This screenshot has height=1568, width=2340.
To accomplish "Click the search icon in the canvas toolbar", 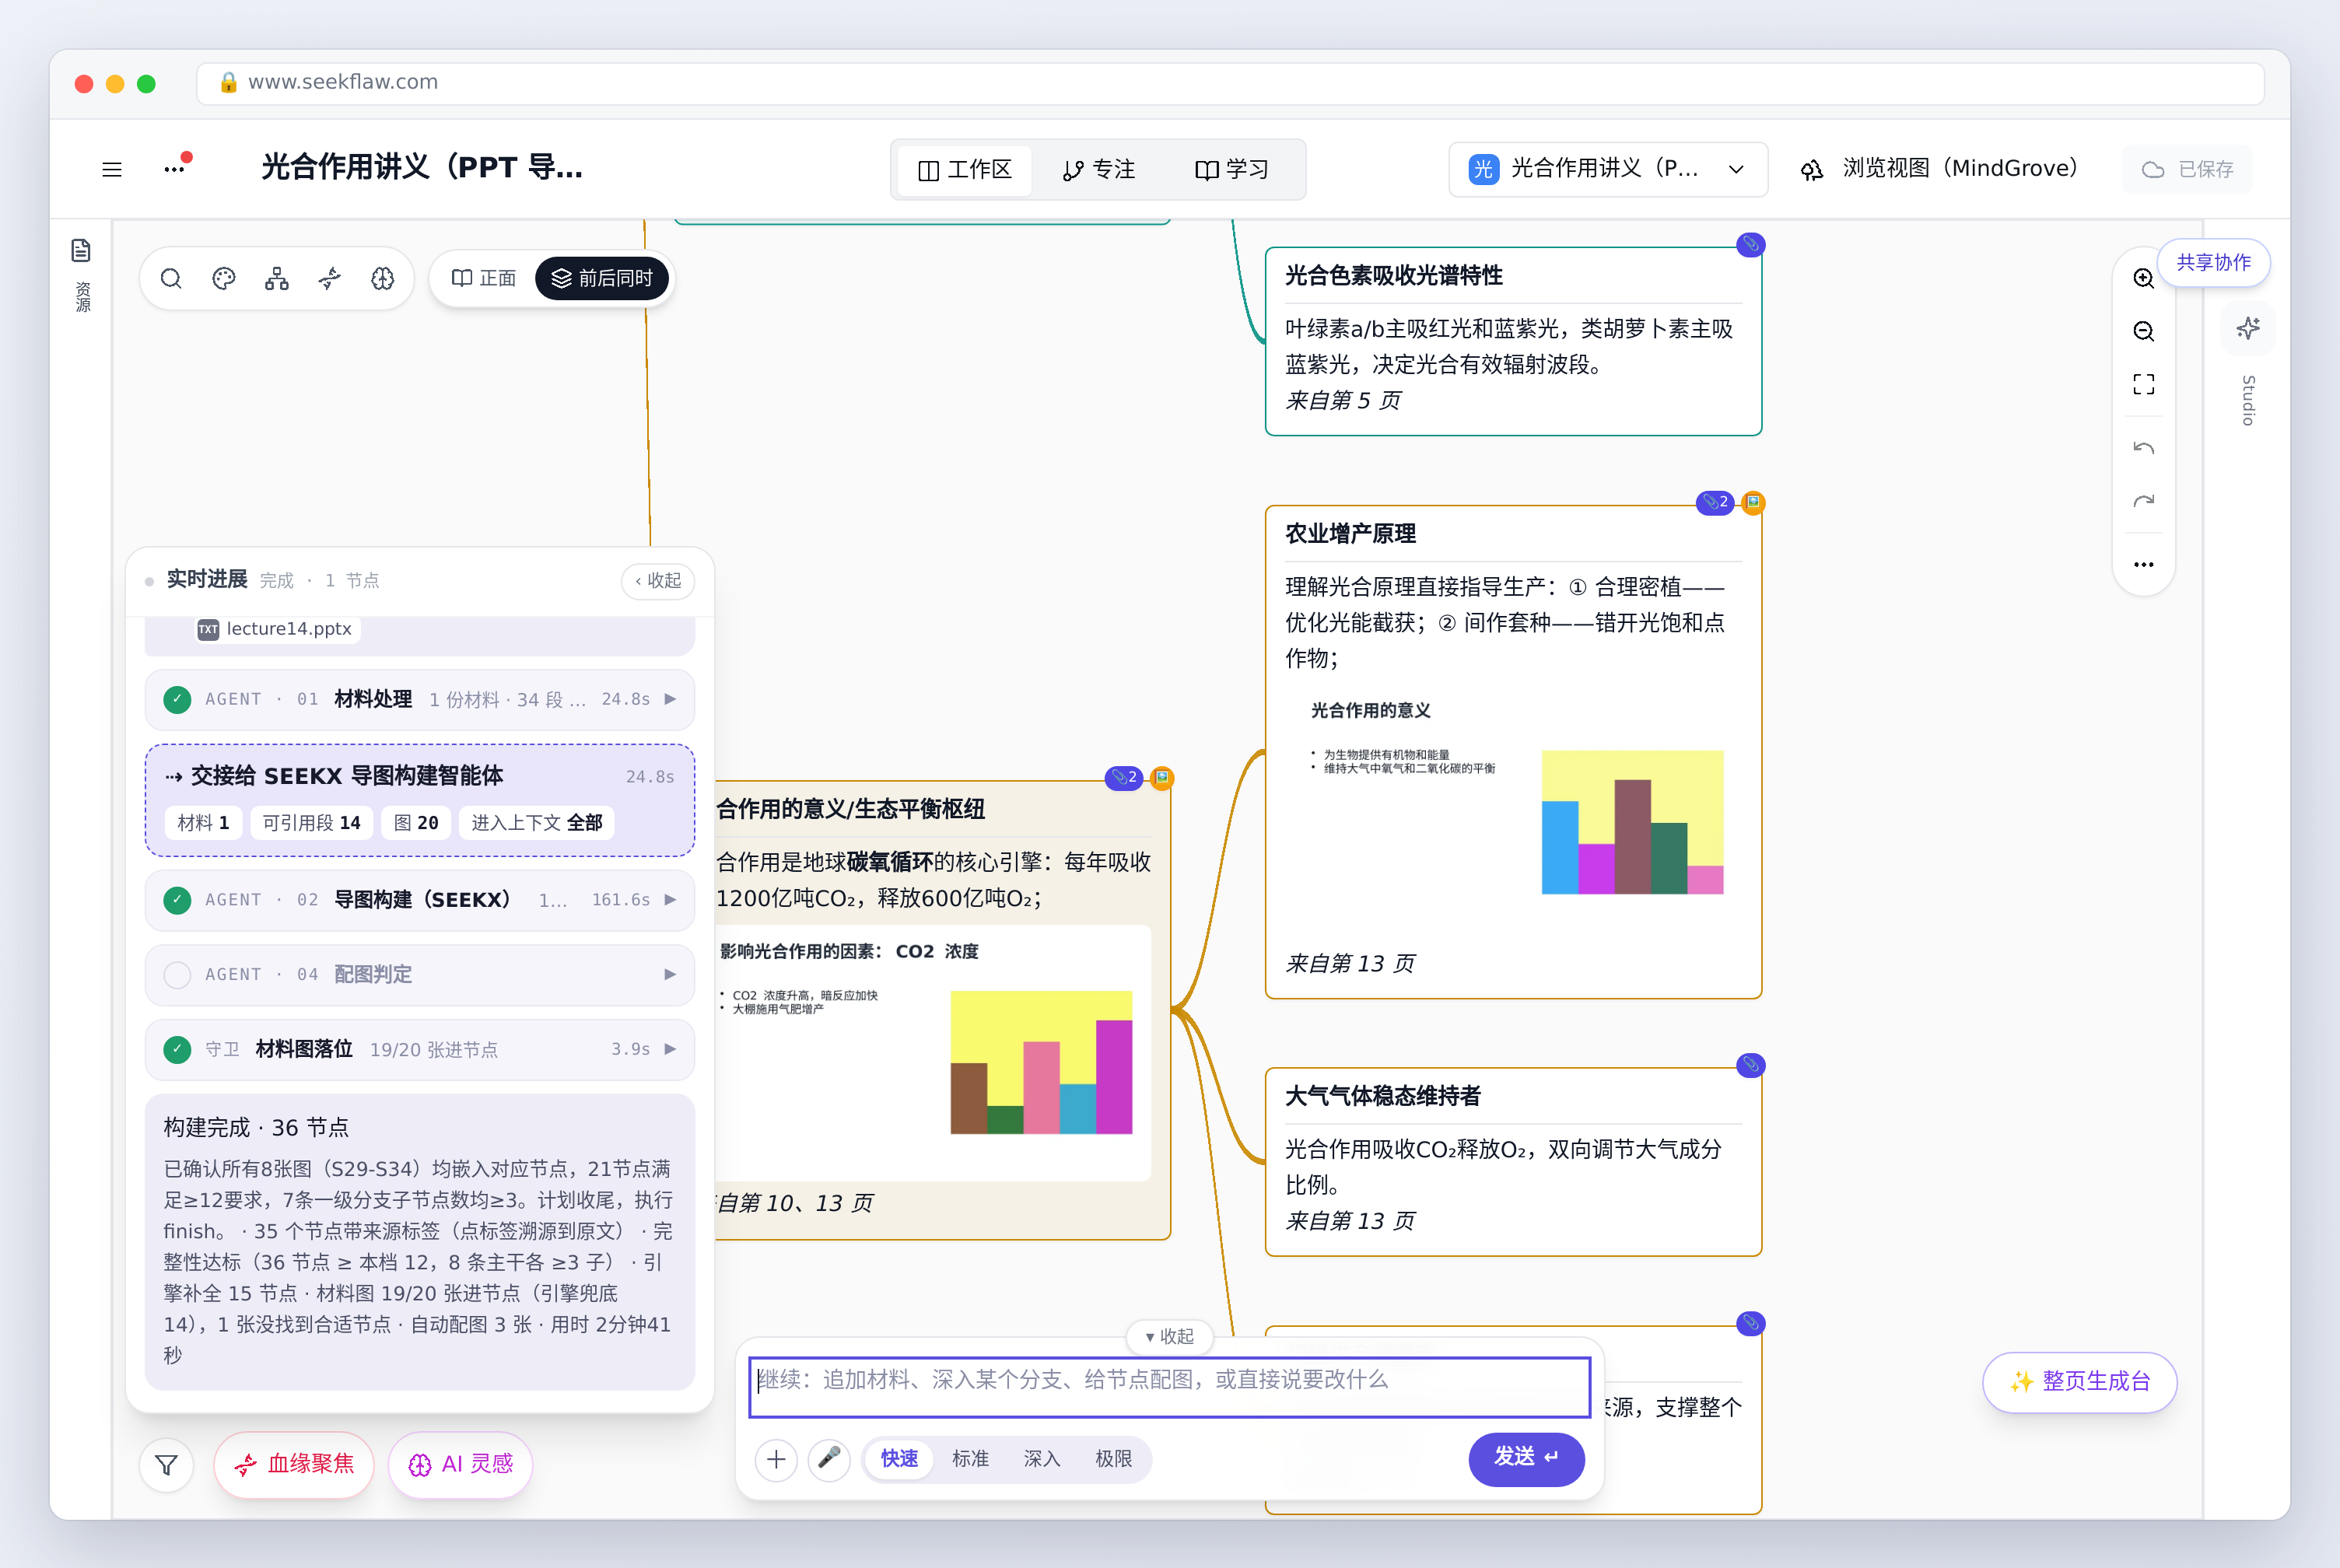I will click(171, 278).
